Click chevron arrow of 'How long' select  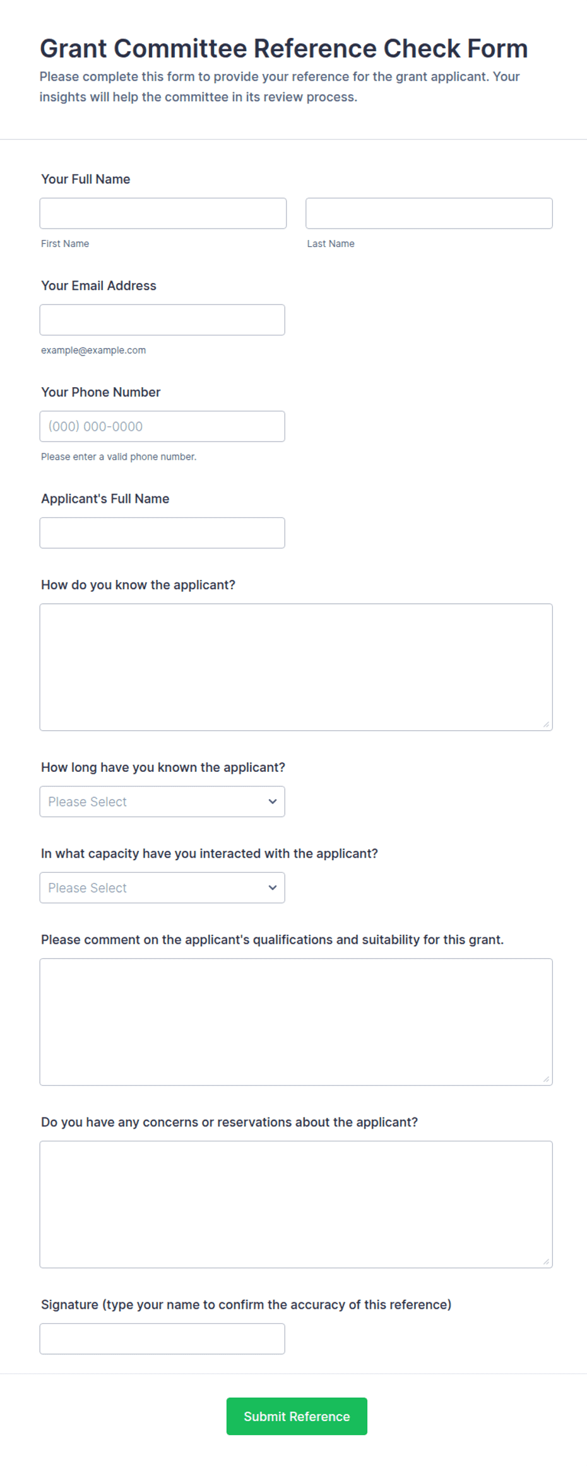tap(273, 802)
